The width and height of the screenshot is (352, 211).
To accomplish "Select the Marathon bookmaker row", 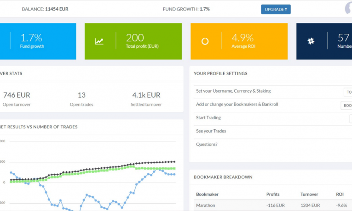I will click(x=206, y=205).
